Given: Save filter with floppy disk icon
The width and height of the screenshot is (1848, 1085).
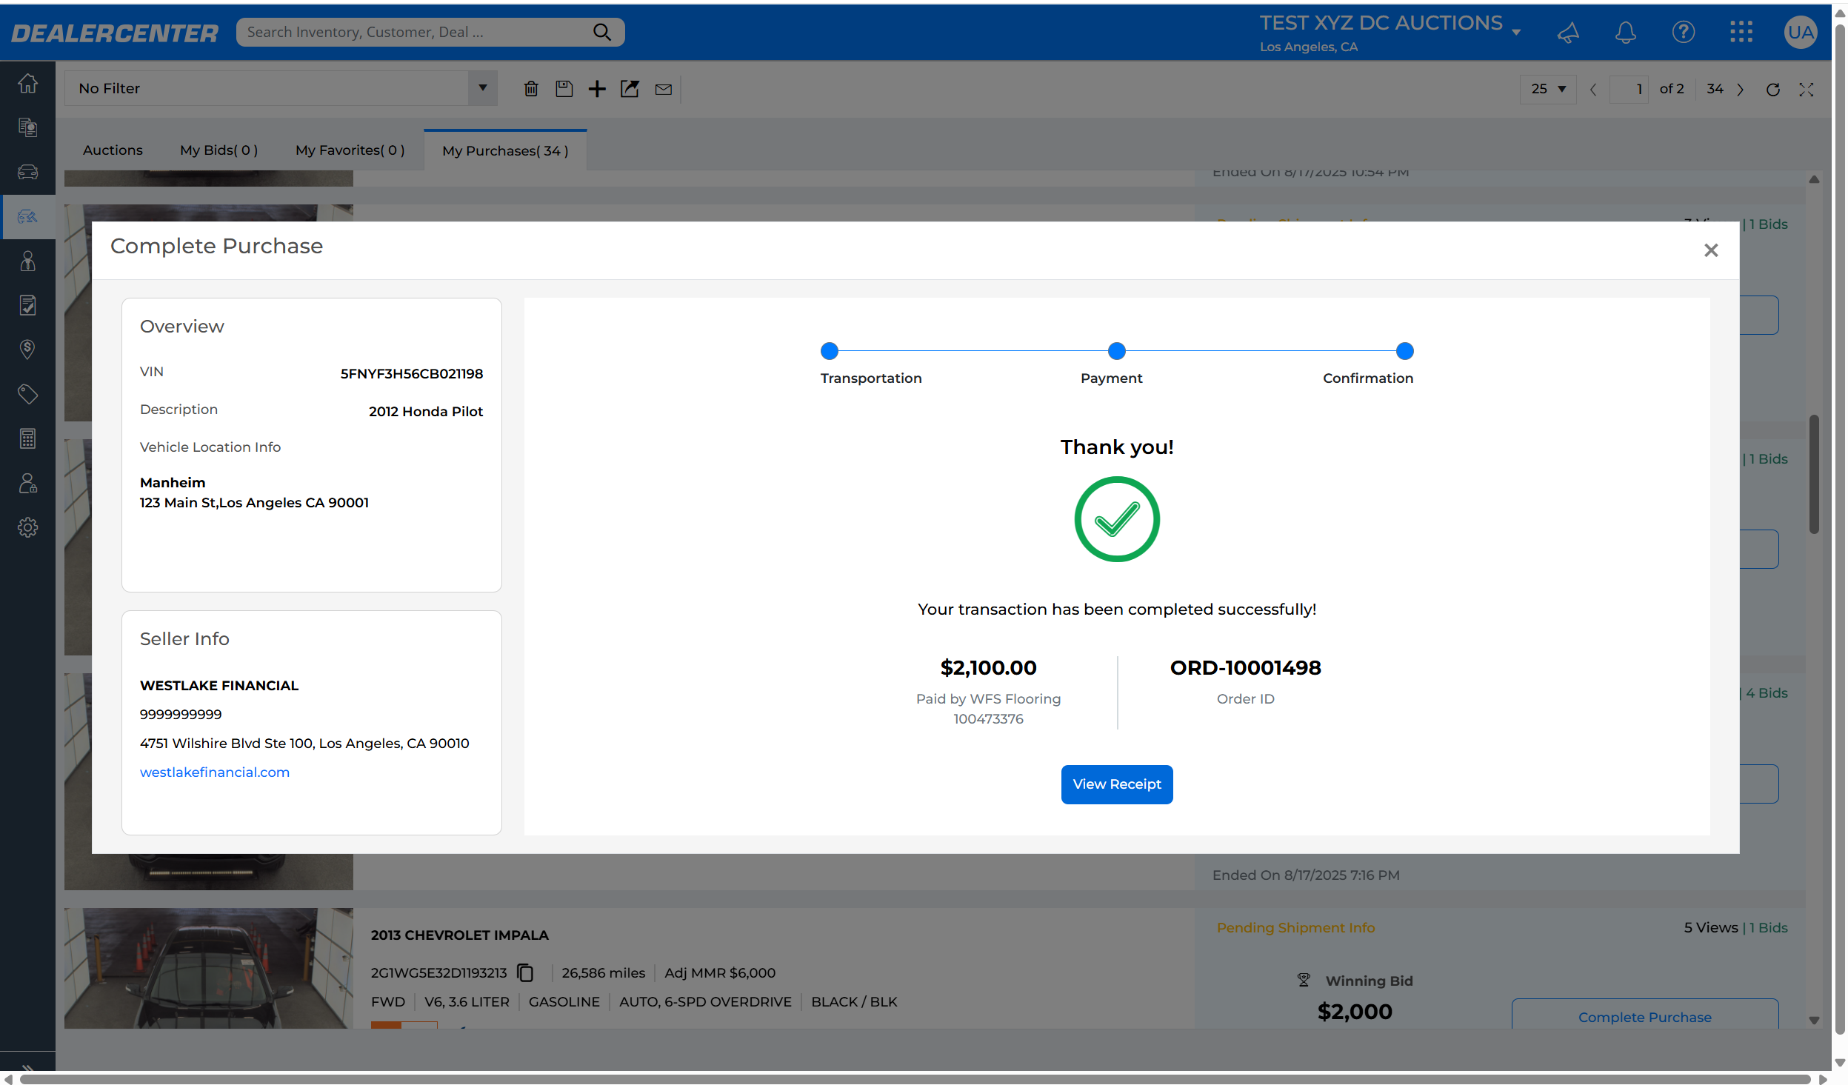Looking at the screenshot, I should pos(564,89).
